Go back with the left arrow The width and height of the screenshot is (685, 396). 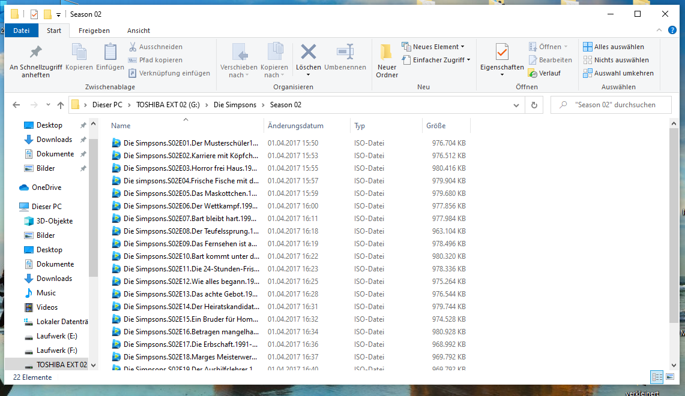point(16,105)
